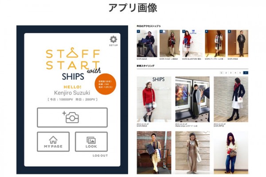Image resolution: width=266 pixels, height=177 pixels.
Task: Open styling photo beside movie poster
Action: pos(192,99)
